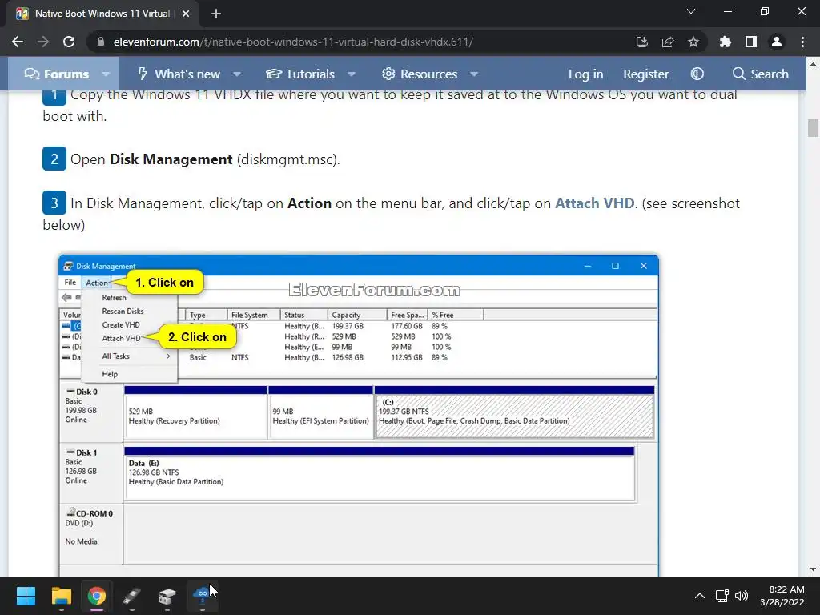Open the USB drive app on the taskbar

pyautogui.click(x=132, y=596)
